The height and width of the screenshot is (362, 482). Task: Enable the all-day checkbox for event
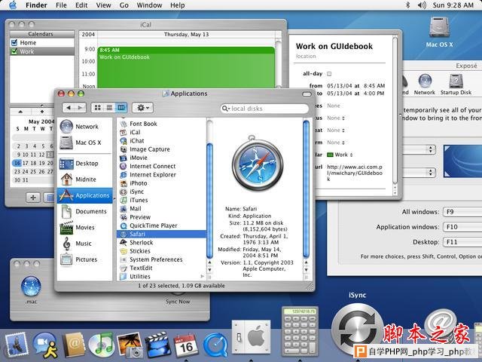point(329,74)
